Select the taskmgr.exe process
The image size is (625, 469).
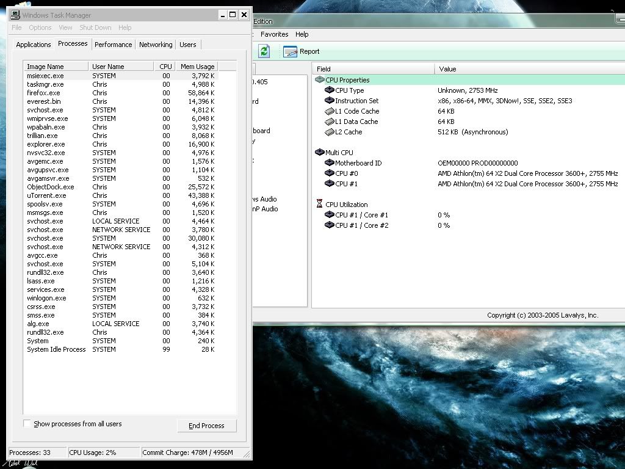(x=121, y=84)
